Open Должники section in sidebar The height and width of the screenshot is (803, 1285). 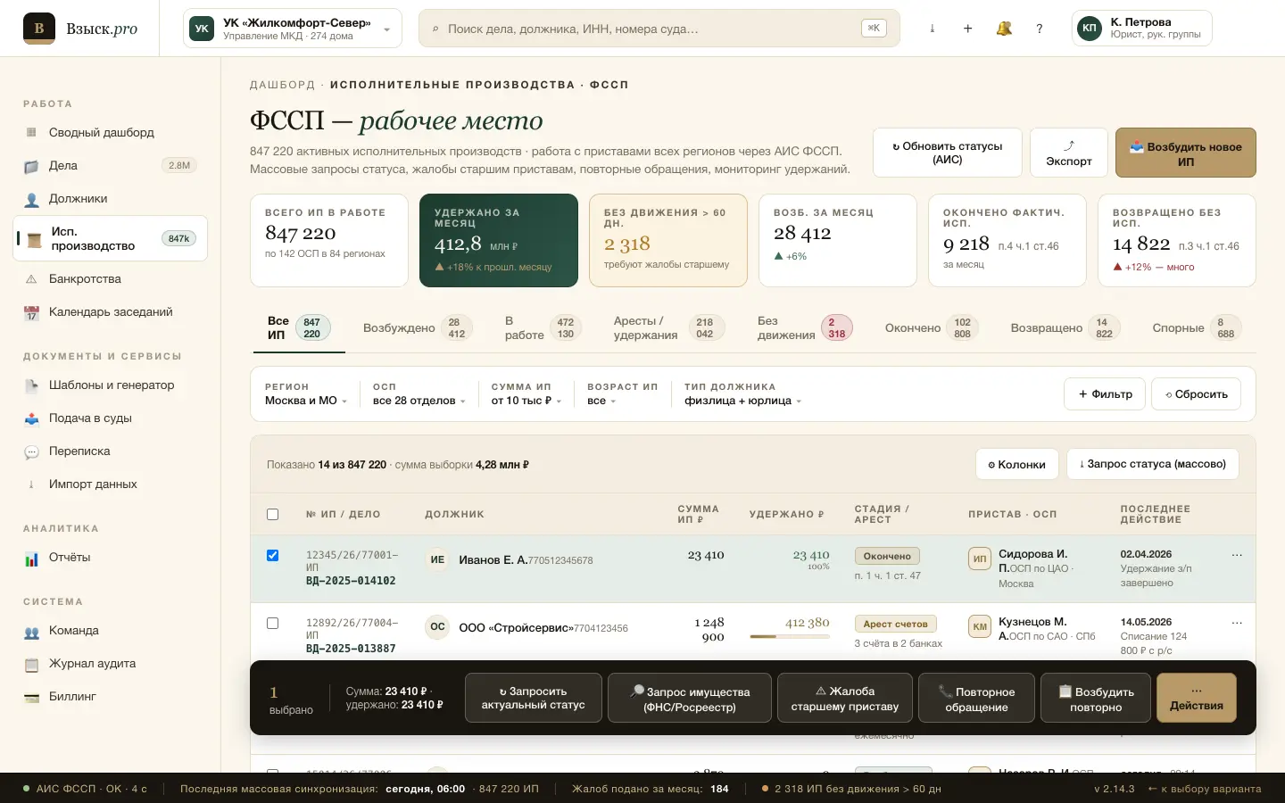click(111, 198)
